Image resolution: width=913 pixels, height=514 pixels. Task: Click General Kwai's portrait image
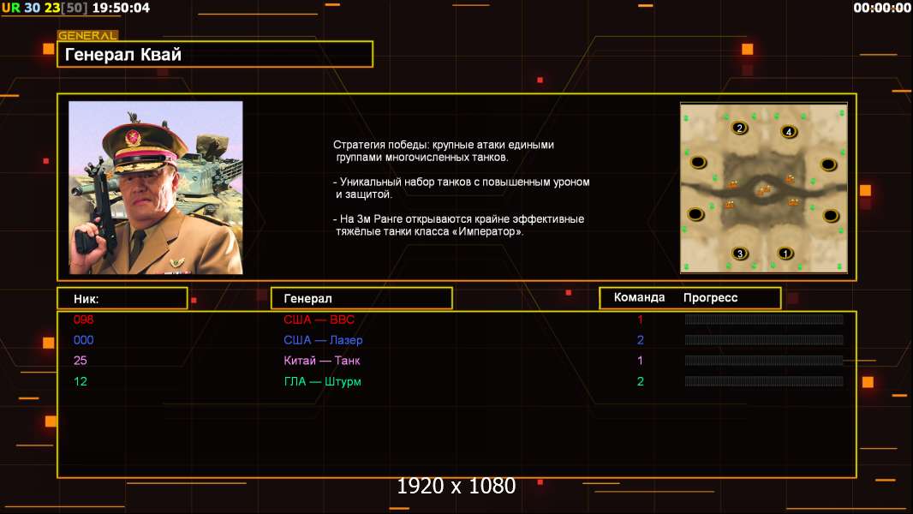coord(156,188)
